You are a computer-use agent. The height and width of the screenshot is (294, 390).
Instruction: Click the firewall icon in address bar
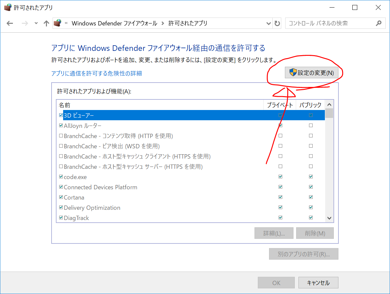(58, 23)
